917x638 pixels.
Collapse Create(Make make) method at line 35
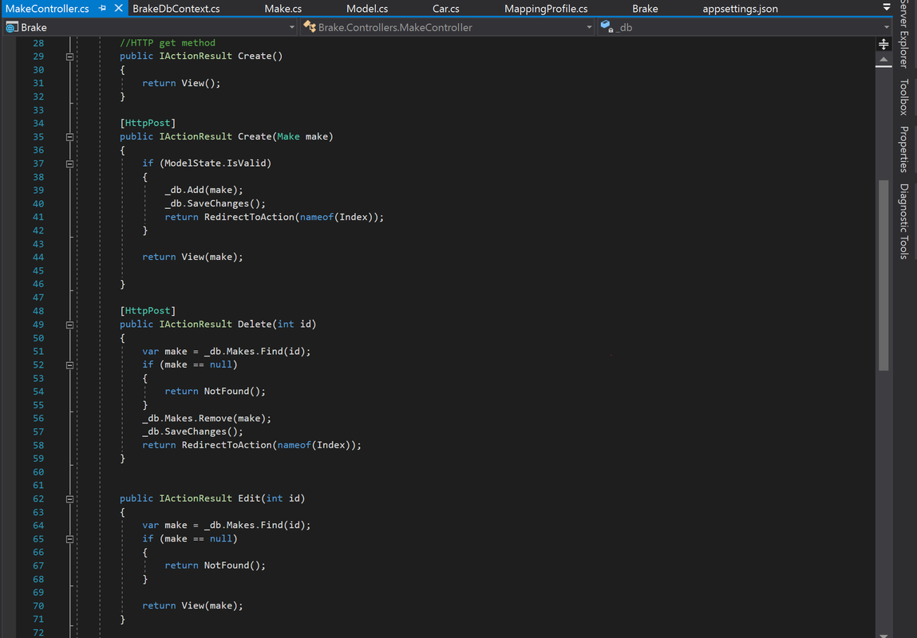click(69, 137)
